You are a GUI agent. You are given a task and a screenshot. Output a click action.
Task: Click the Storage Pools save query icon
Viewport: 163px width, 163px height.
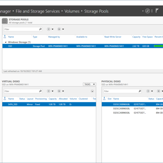pyautogui.click(x=59, y=29)
